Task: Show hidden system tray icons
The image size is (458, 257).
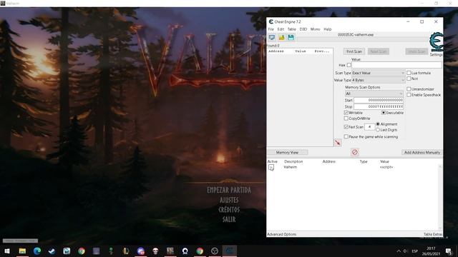Action: (x=399, y=251)
